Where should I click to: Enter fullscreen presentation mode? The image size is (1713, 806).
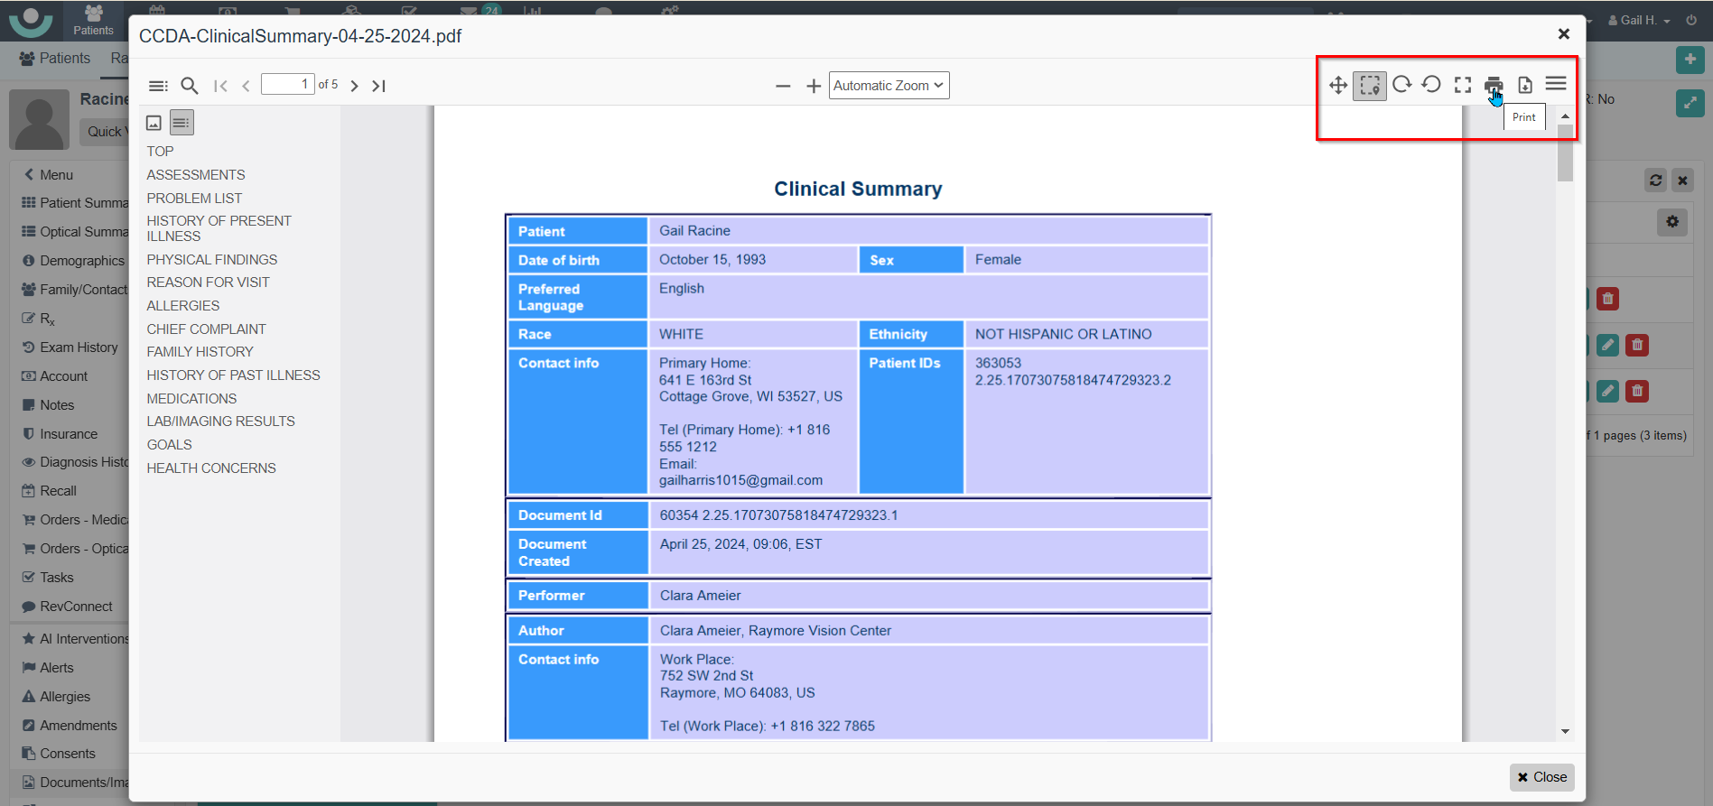(x=1462, y=85)
